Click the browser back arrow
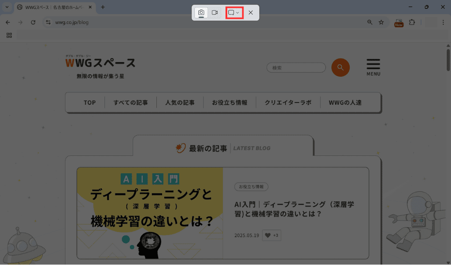 coord(7,22)
